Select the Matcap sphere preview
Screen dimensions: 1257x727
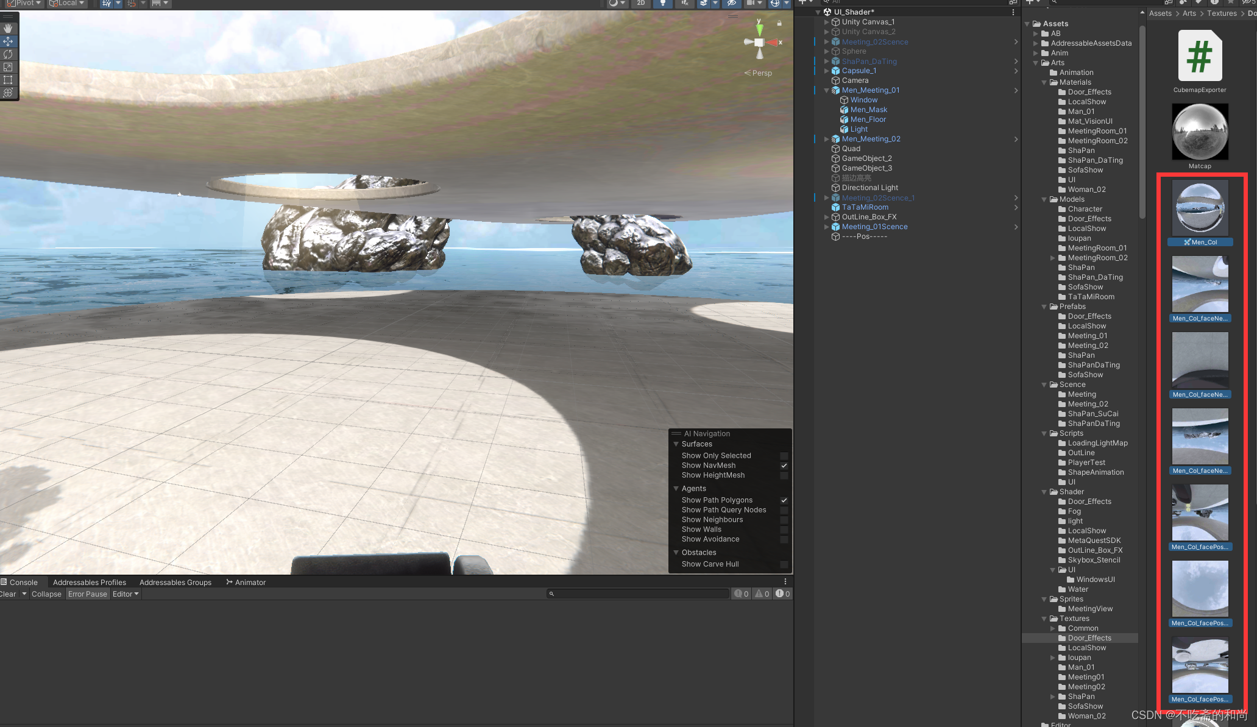pyautogui.click(x=1199, y=131)
